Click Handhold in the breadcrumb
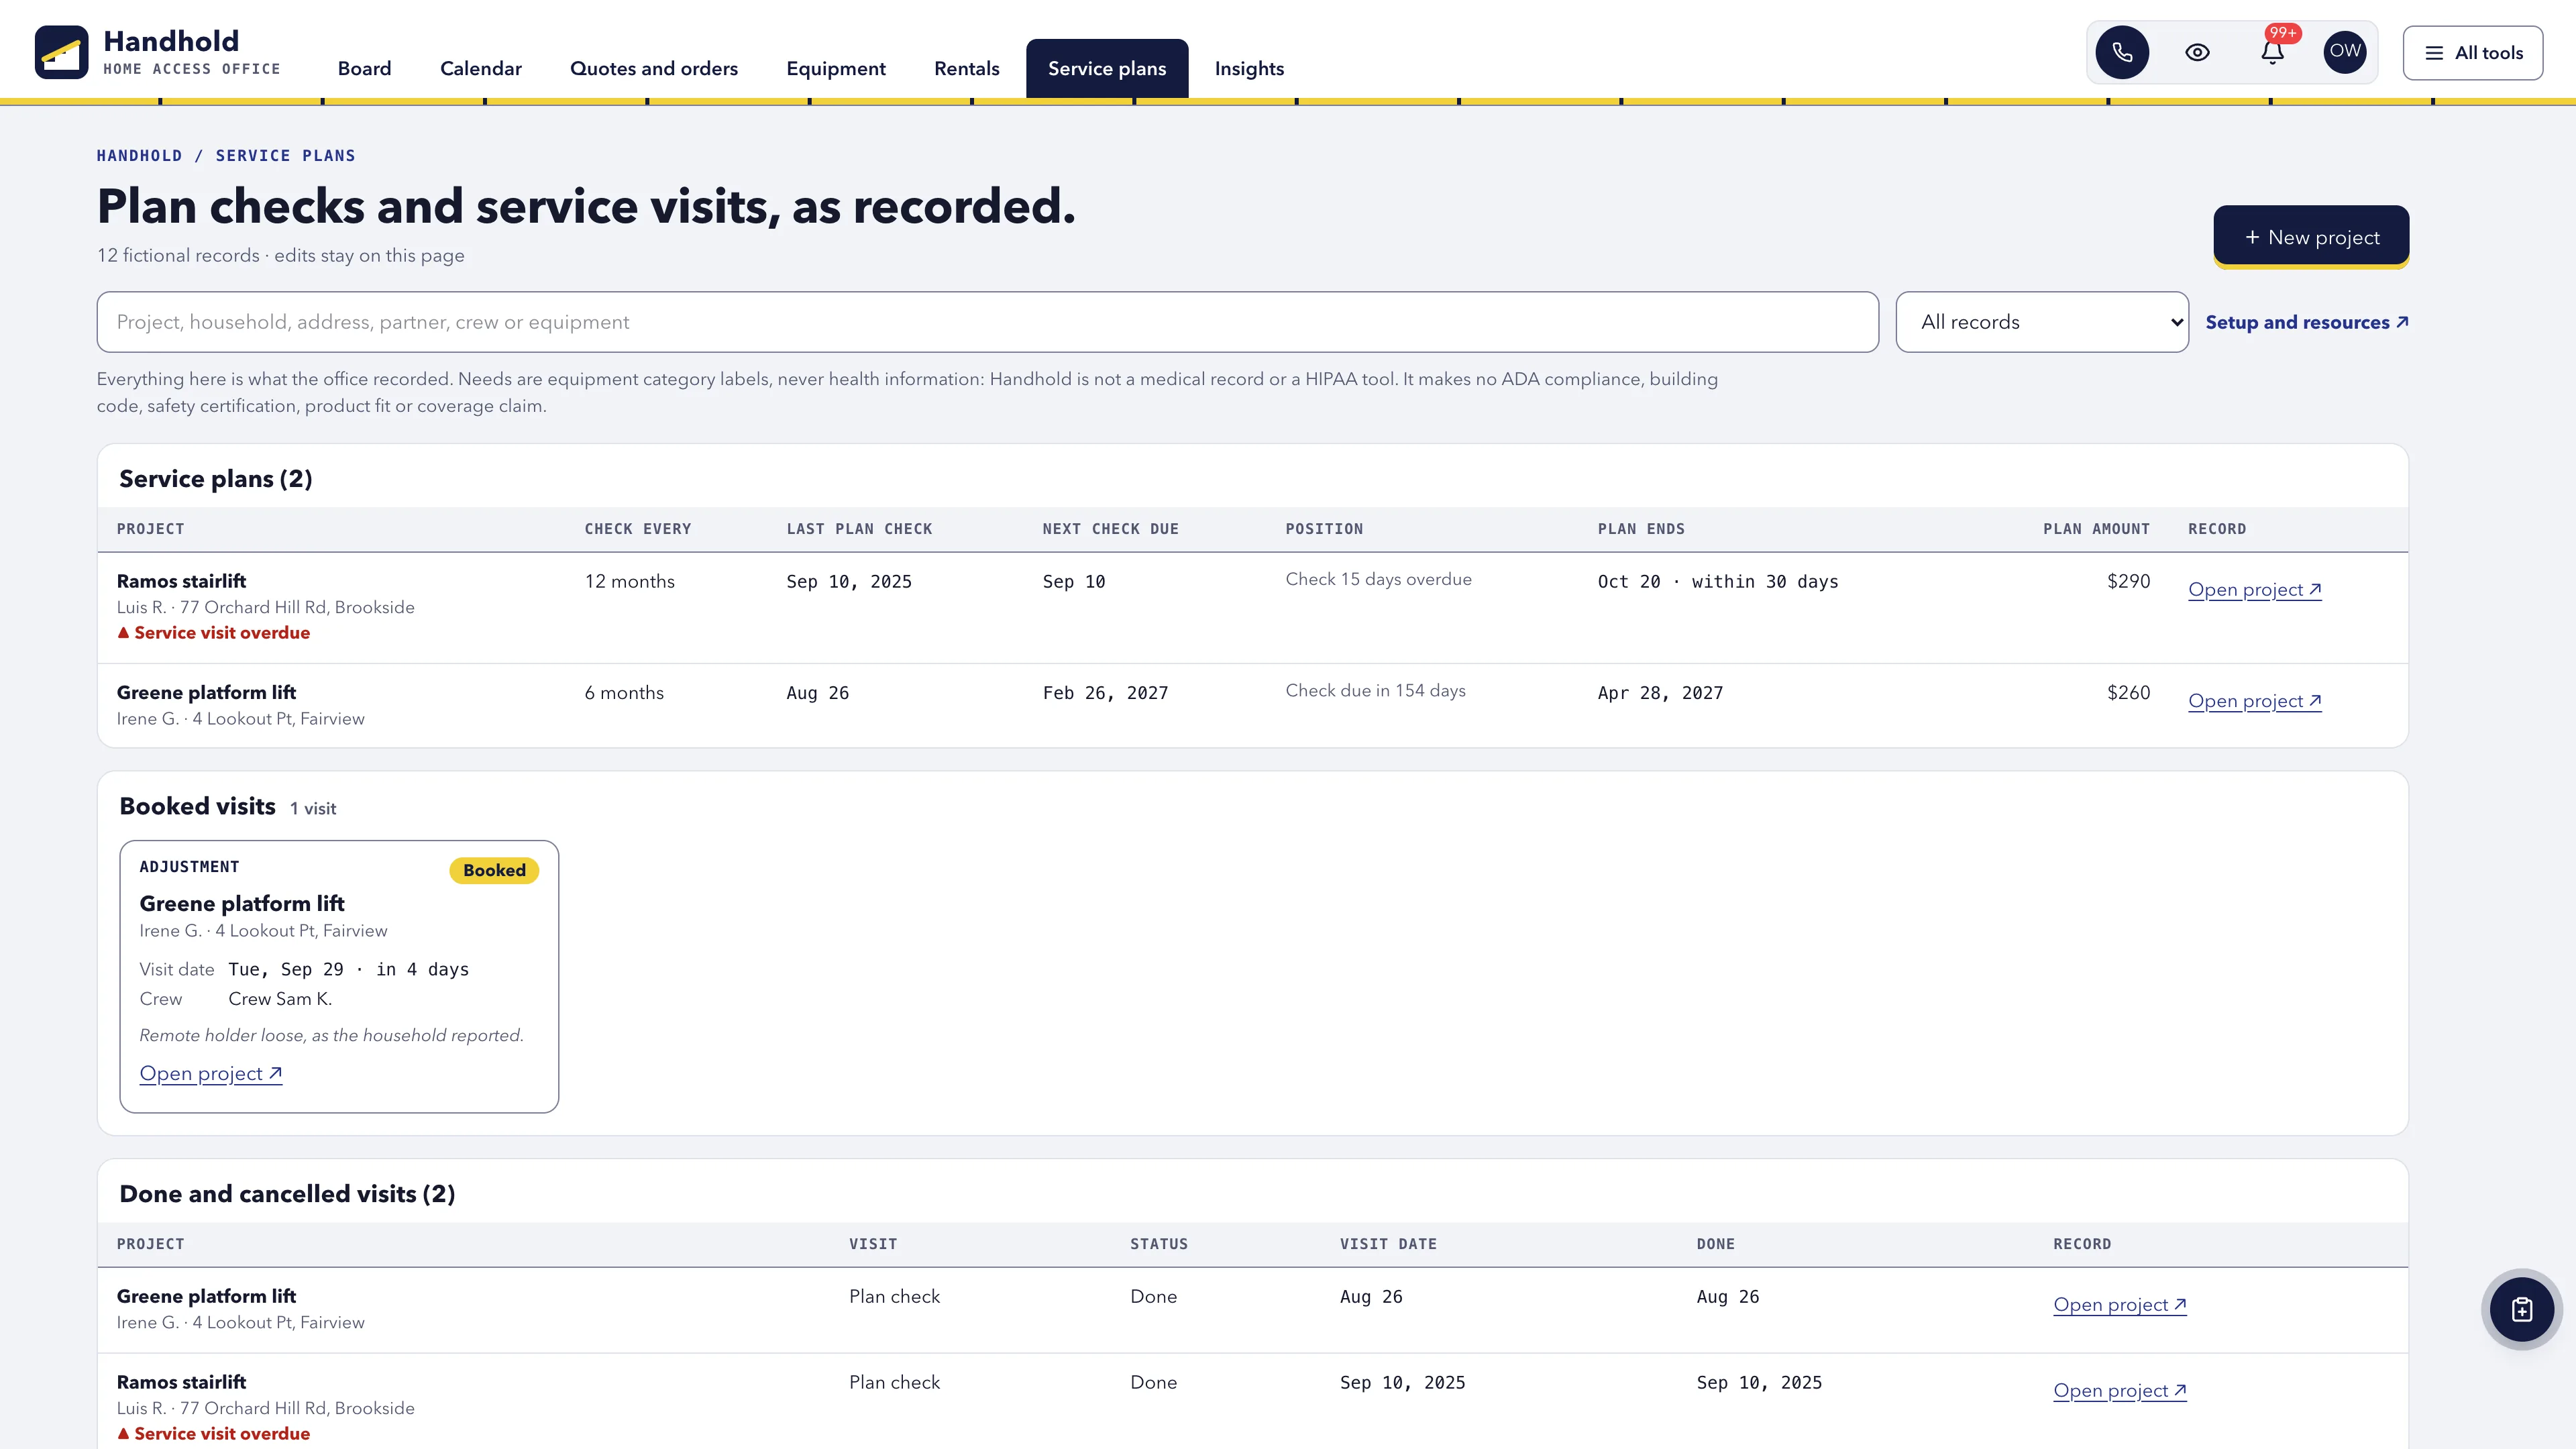Viewport: 2576px width, 1449px height. (x=139, y=156)
